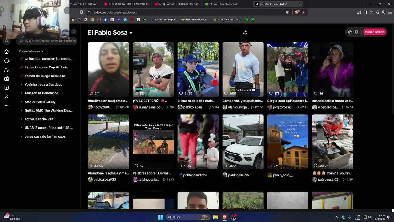This screenshot has width=394, height=222.
Task: Open the 'cuando salis a fumar' video thumbnail
Action: (333, 69)
